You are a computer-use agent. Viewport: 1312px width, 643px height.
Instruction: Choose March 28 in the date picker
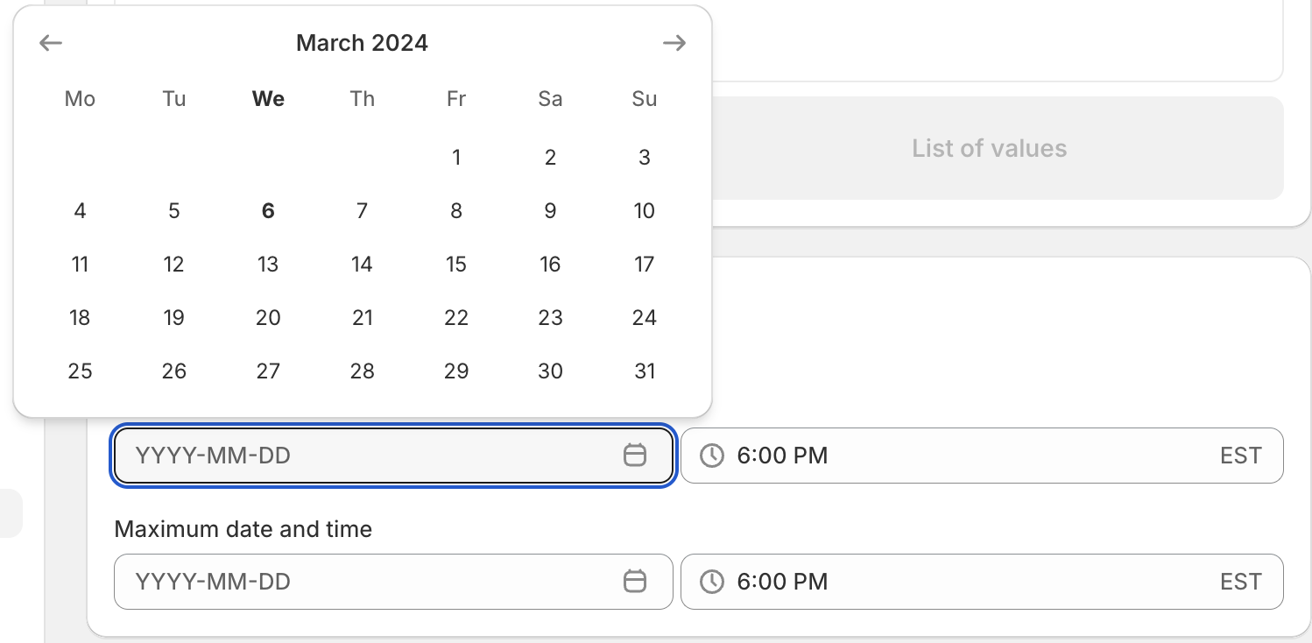tap(363, 371)
